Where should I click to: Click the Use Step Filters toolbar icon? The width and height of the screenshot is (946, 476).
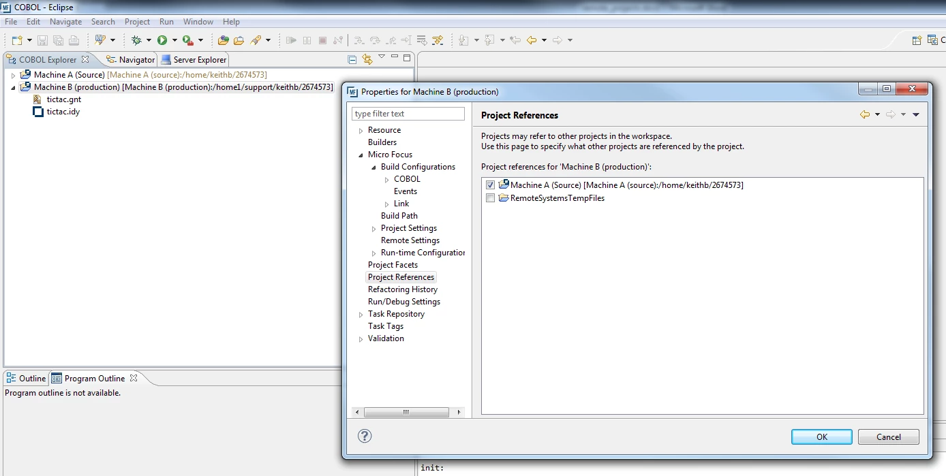point(438,40)
